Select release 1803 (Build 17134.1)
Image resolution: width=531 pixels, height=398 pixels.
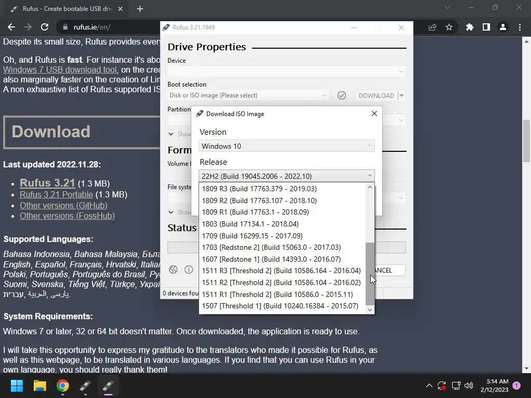282,224
